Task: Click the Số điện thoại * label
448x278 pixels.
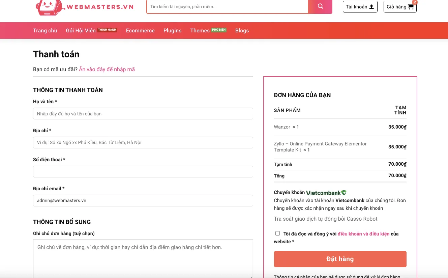Action: 49,160
